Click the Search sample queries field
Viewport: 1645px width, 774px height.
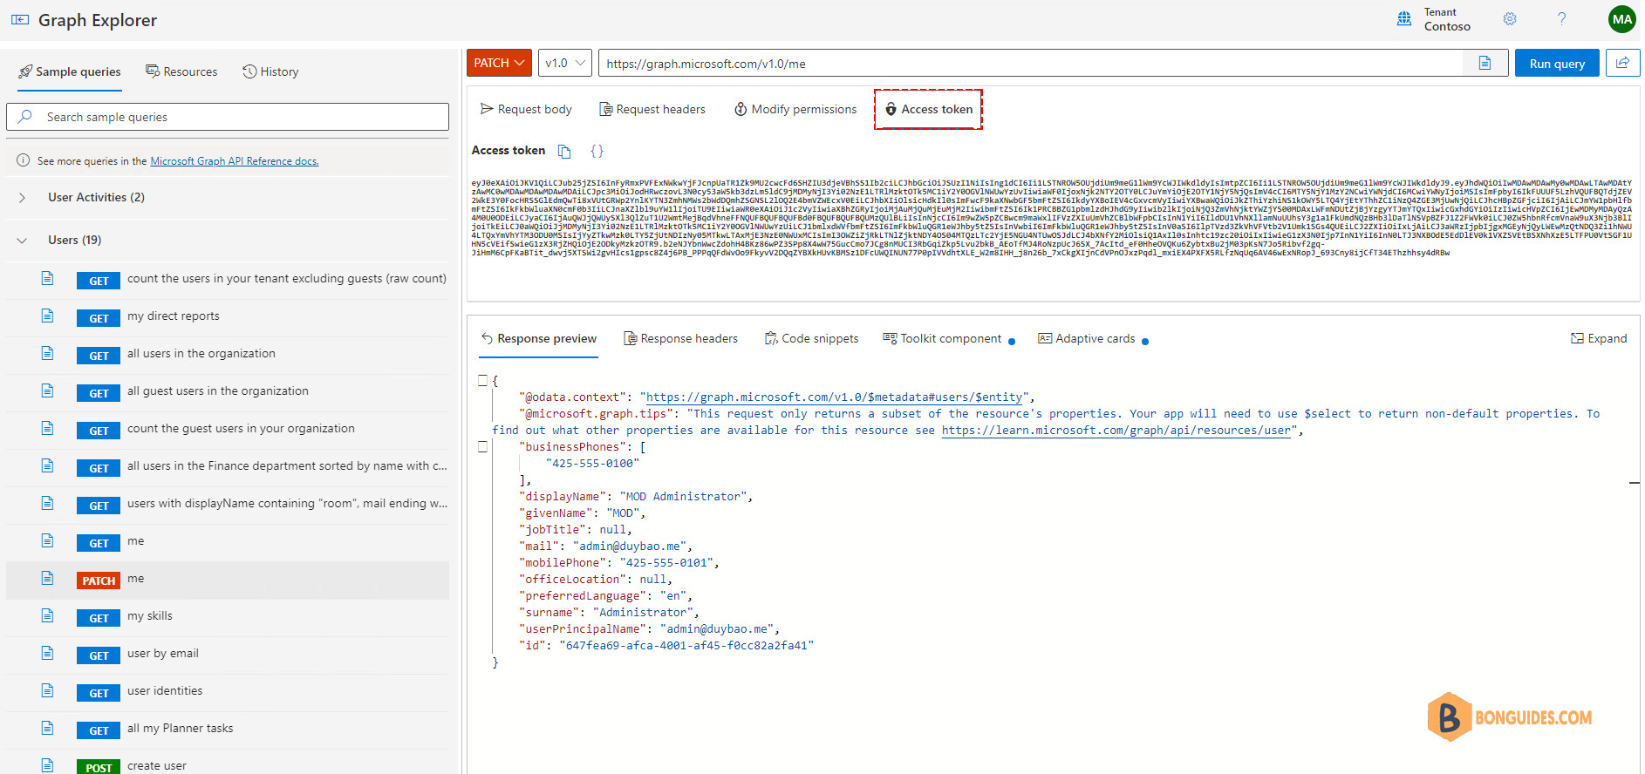coord(228,117)
